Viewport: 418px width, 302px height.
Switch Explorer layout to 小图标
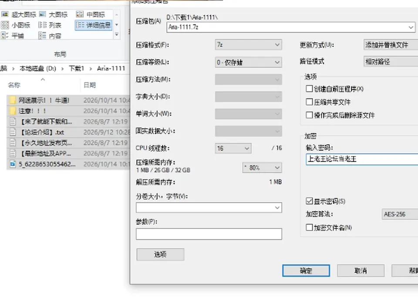tap(16, 25)
